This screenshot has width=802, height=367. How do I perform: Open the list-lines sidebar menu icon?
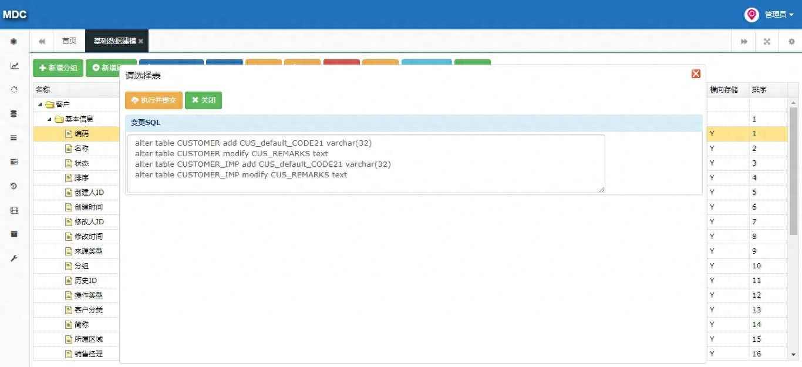point(14,138)
